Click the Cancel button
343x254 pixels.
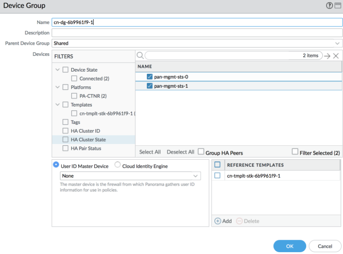[325, 246]
